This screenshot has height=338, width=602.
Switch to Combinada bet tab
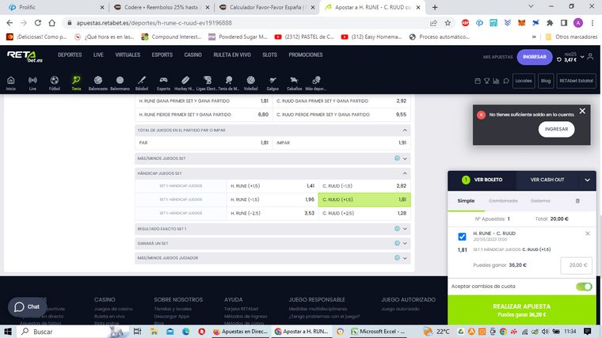click(x=503, y=201)
